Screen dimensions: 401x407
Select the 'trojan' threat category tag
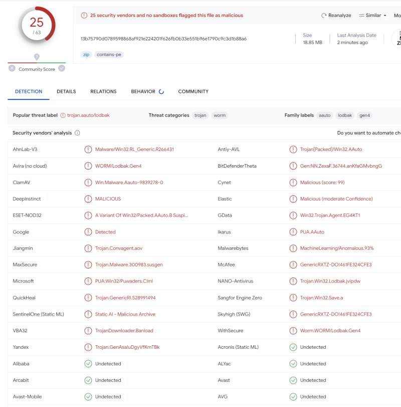click(200, 115)
